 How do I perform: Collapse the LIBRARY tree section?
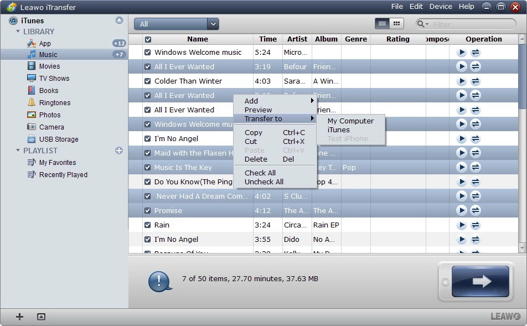click(x=18, y=32)
